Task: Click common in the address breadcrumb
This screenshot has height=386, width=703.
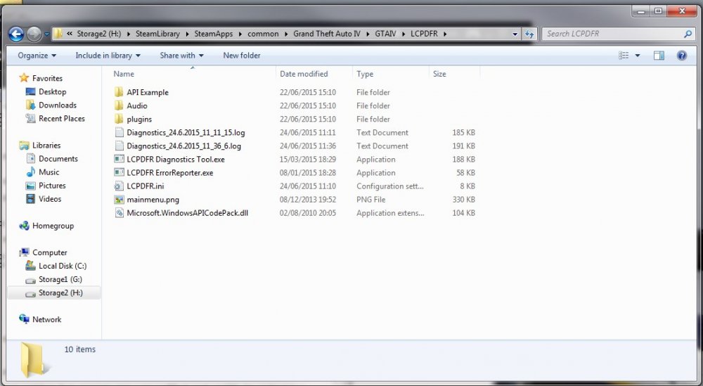Action: pos(263,34)
